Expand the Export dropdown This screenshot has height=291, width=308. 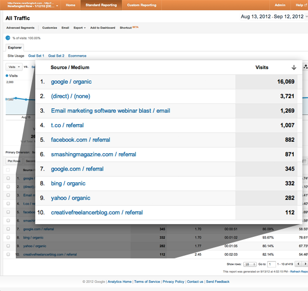point(80,28)
